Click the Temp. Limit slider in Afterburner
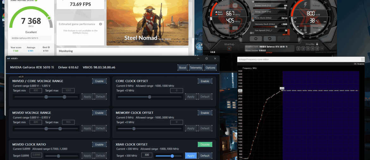Image resolution: width=370 pixels, height=160 pixels. [x=269, y=14]
